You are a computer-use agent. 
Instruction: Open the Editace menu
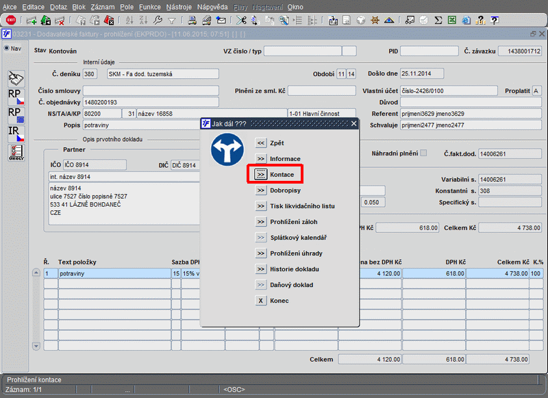33,7
